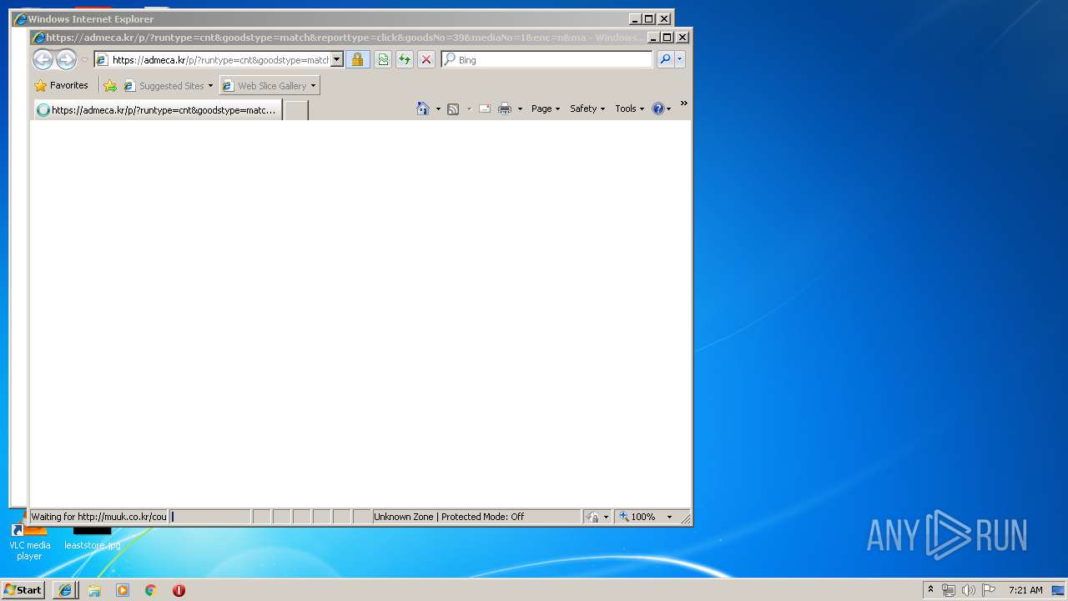Open search provider dropdown arrow

point(680,60)
